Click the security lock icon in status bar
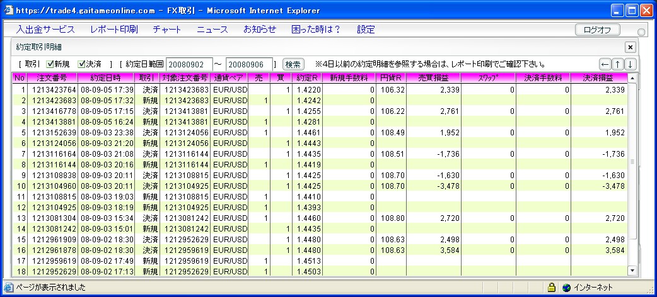The height and width of the screenshot is (297, 657). click(x=552, y=288)
